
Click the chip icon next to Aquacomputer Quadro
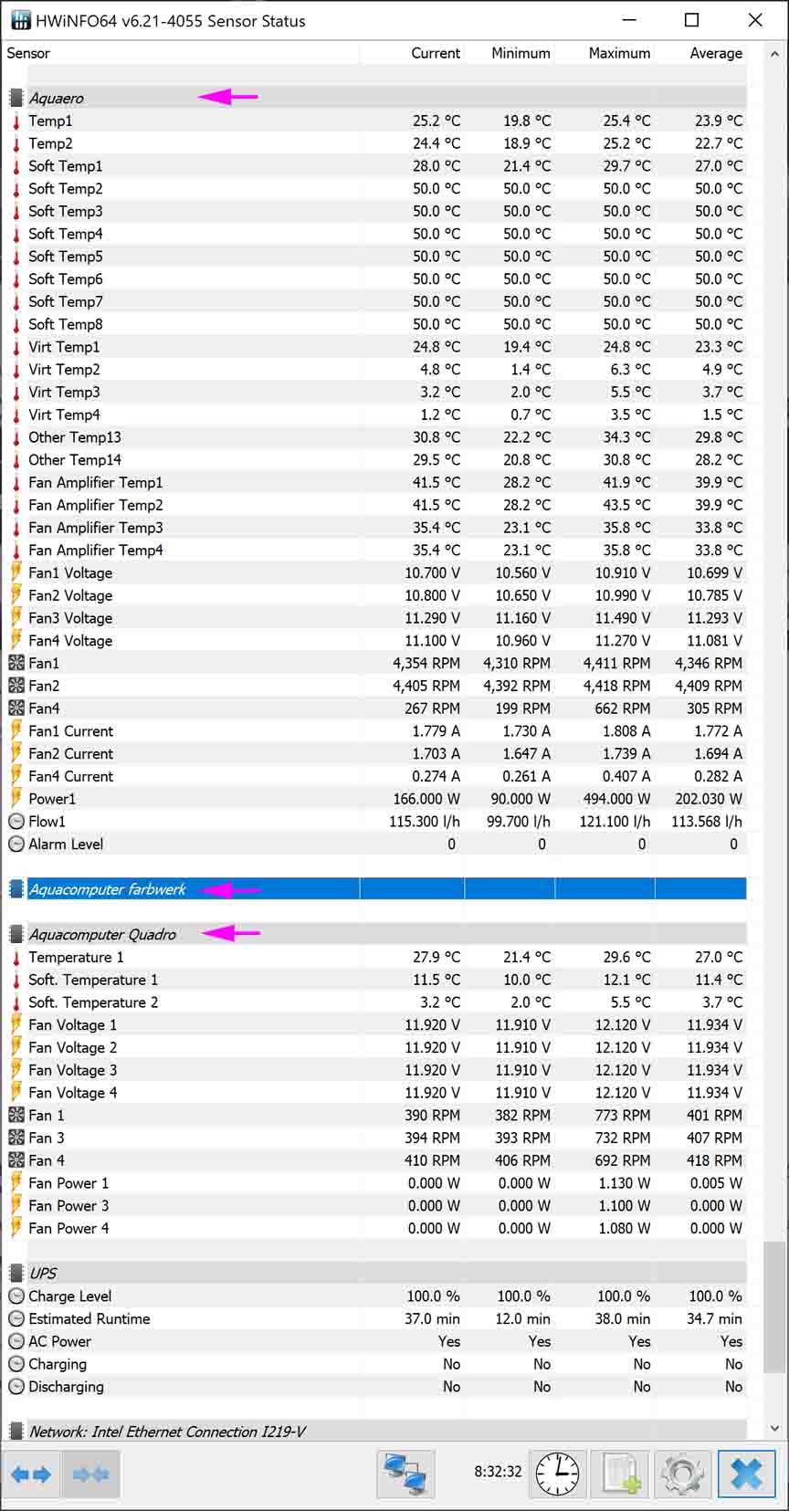16,934
